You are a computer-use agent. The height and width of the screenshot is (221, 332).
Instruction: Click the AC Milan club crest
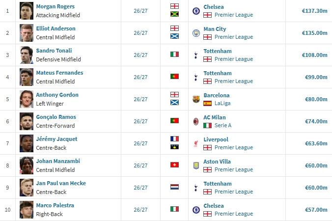coord(196,121)
